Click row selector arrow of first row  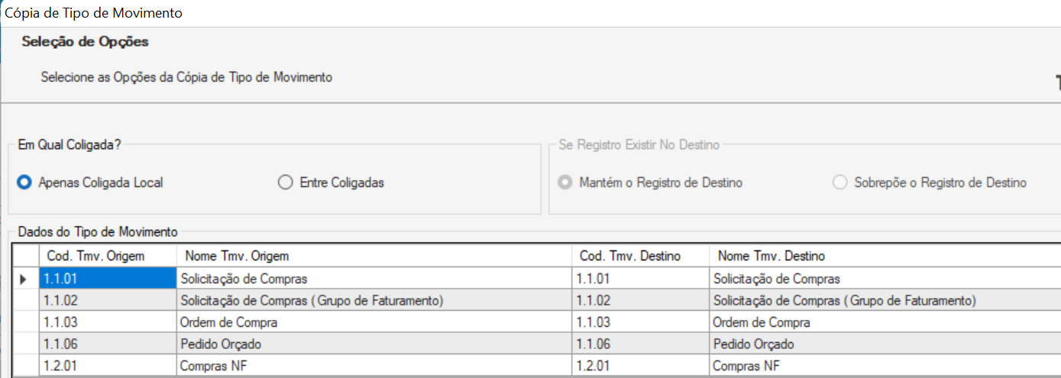[25, 279]
